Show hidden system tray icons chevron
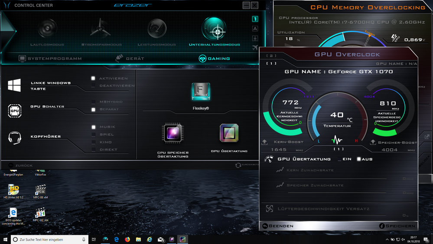This screenshot has width=433, height=244. pos(387,239)
